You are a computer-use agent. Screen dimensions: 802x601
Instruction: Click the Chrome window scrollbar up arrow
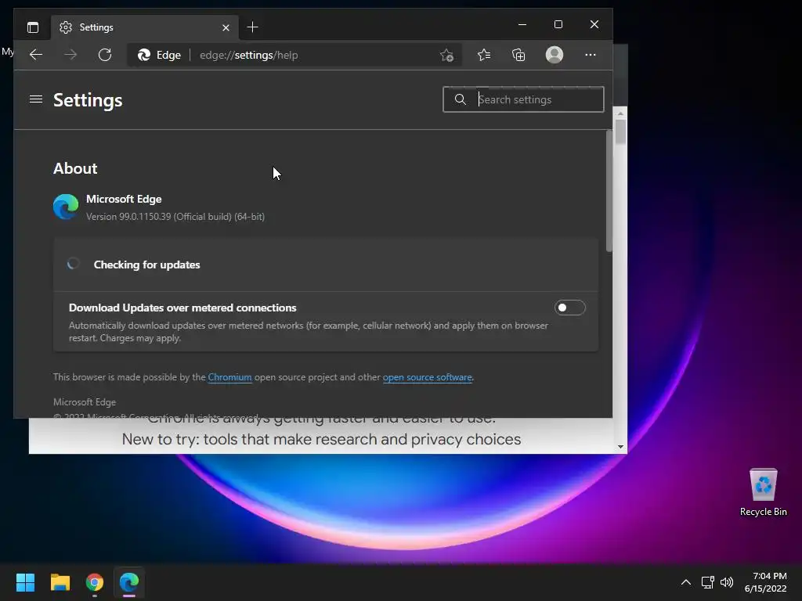click(x=620, y=113)
